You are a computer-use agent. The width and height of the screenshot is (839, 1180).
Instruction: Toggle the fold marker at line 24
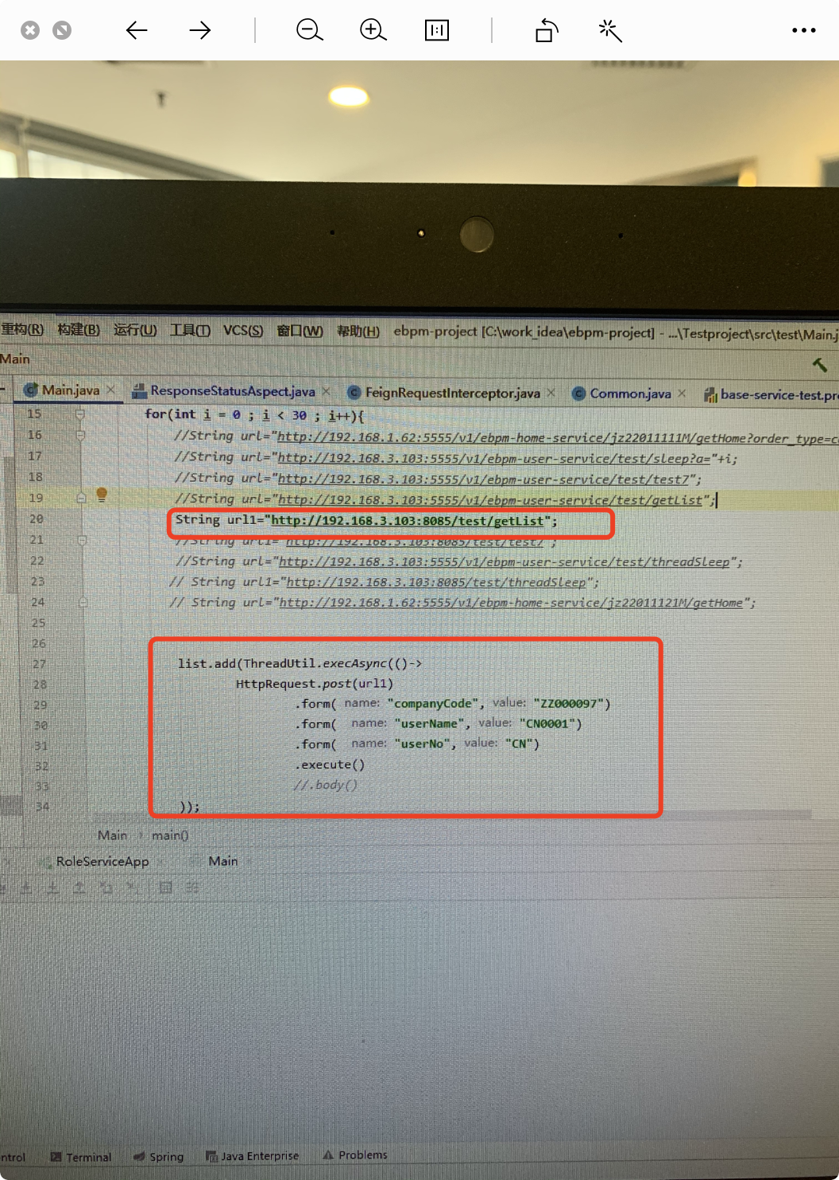click(x=83, y=603)
